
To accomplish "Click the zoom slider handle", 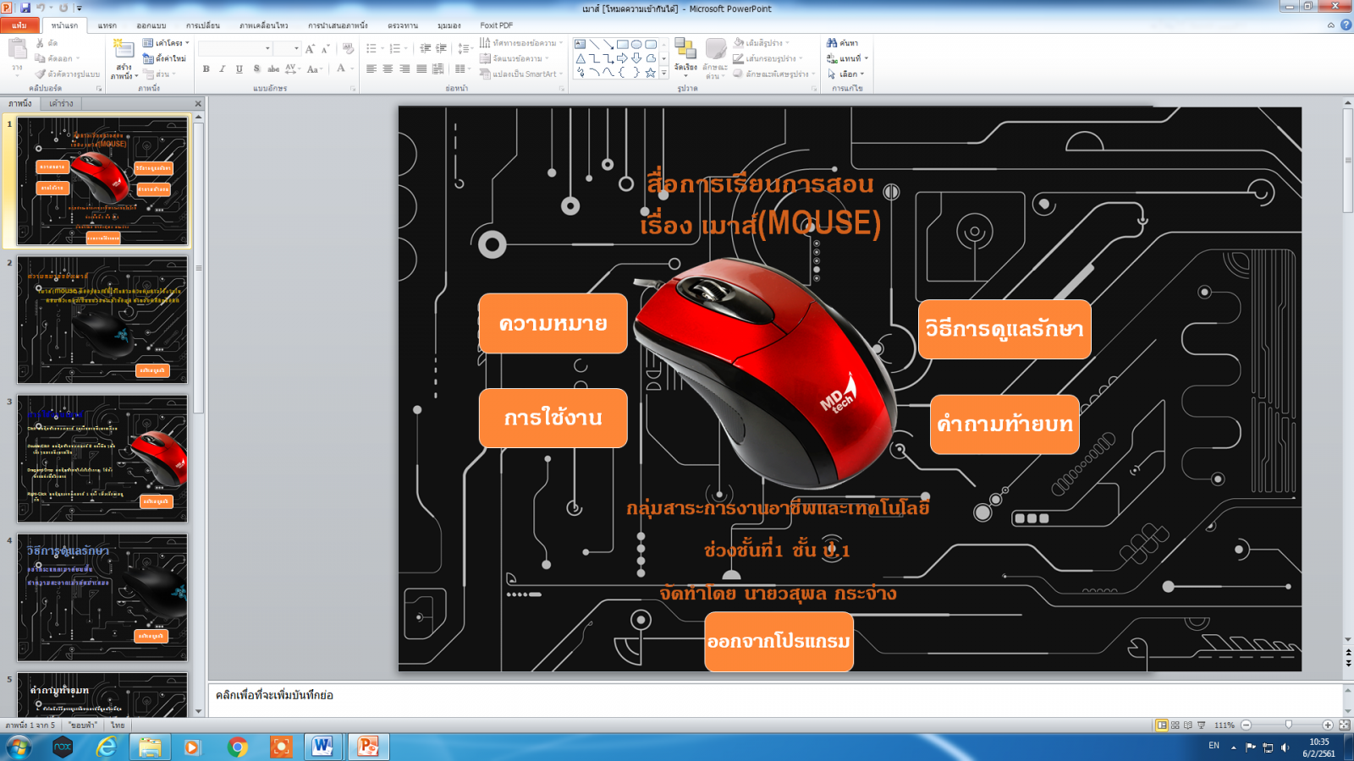I will [1288, 725].
